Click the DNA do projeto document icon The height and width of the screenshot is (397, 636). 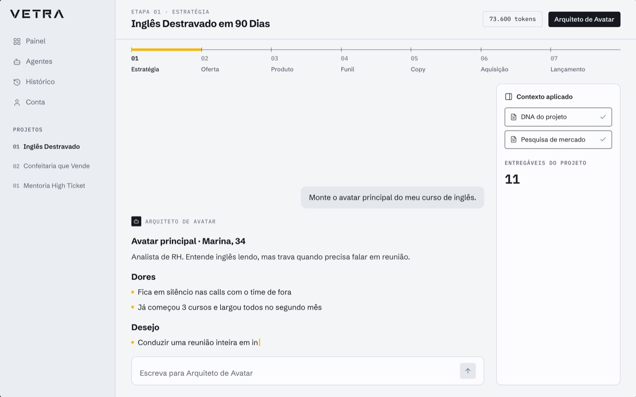click(513, 117)
